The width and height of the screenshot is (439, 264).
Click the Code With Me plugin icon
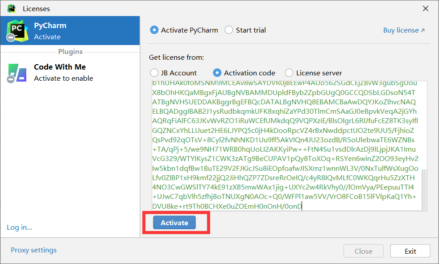pos(17,73)
